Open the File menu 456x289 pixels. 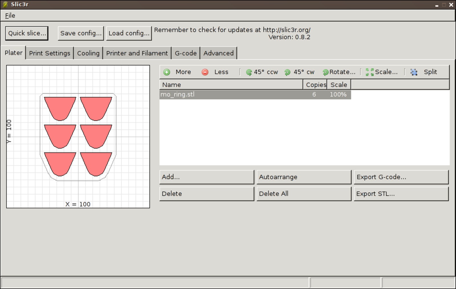[x=10, y=16]
